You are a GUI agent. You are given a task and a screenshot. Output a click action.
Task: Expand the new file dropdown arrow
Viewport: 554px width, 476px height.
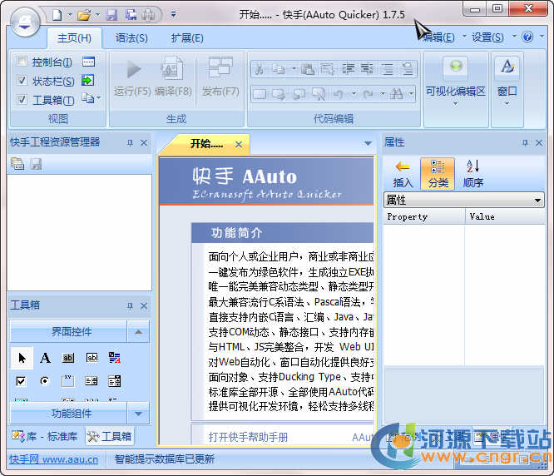tap(70, 15)
